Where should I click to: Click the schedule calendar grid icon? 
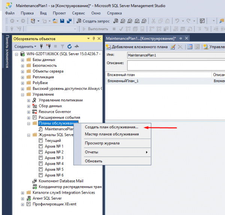point(190,47)
